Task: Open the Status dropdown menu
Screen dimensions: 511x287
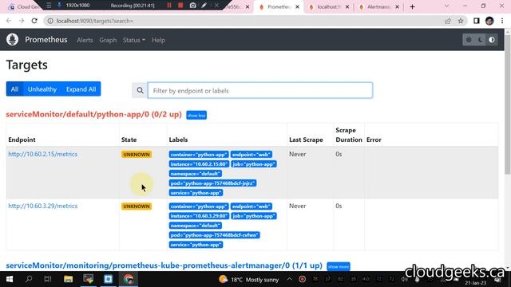Action: pos(134,40)
